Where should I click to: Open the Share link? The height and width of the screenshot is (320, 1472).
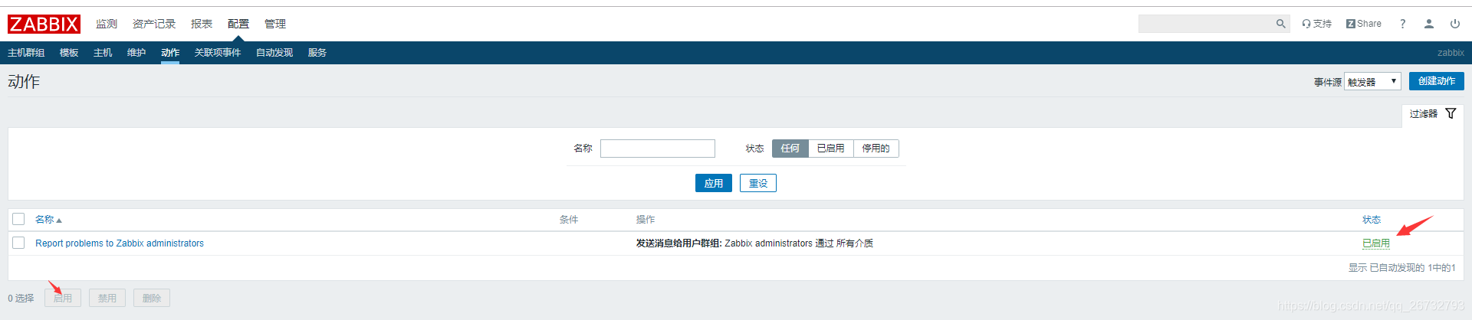pos(1364,24)
